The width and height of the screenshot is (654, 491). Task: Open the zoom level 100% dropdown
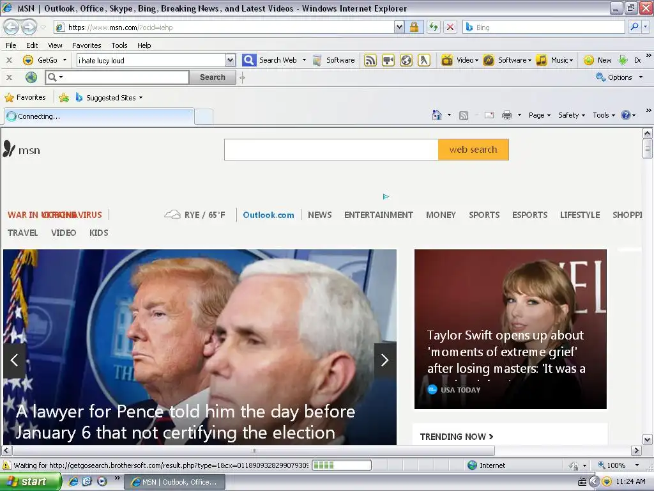pyautogui.click(x=637, y=465)
